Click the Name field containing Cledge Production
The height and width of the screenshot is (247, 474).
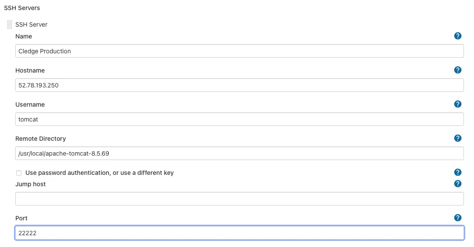[x=239, y=51]
